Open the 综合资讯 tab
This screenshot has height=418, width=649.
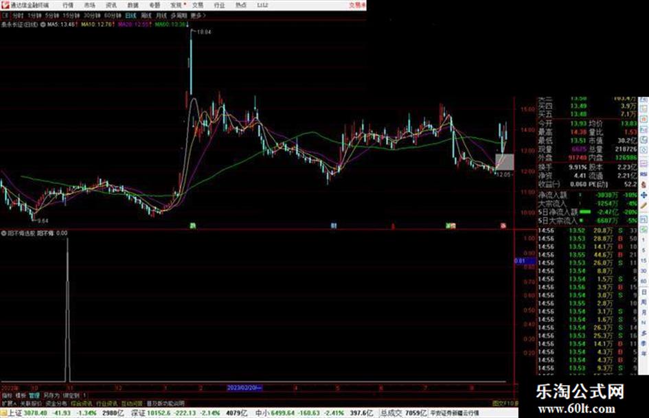tap(82, 403)
